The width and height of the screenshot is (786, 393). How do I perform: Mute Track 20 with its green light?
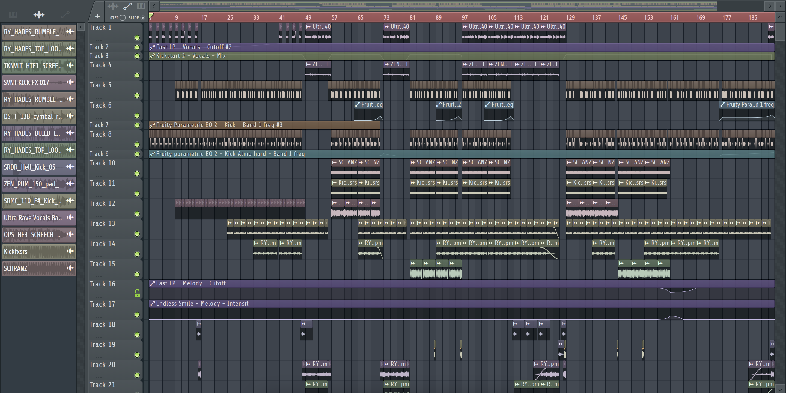coord(137,375)
